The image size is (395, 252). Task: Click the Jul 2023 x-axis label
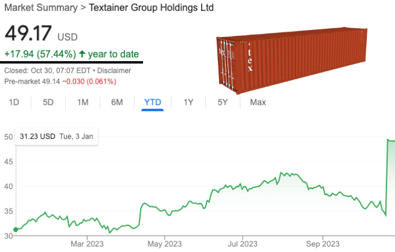pos(241,244)
